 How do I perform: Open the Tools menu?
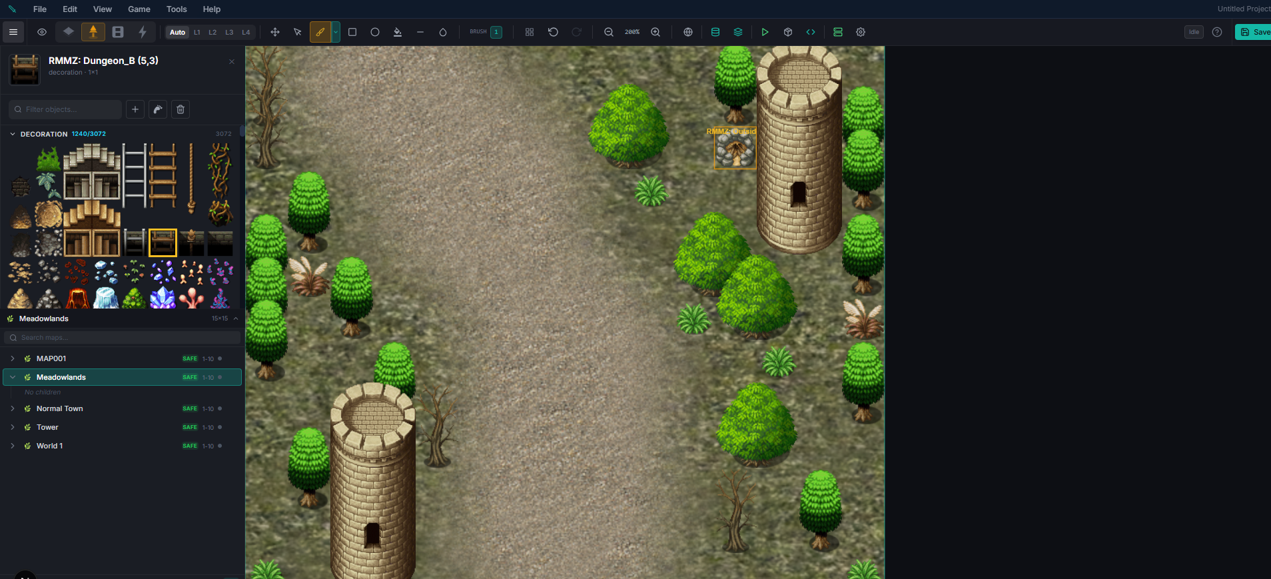pyautogui.click(x=177, y=9)
